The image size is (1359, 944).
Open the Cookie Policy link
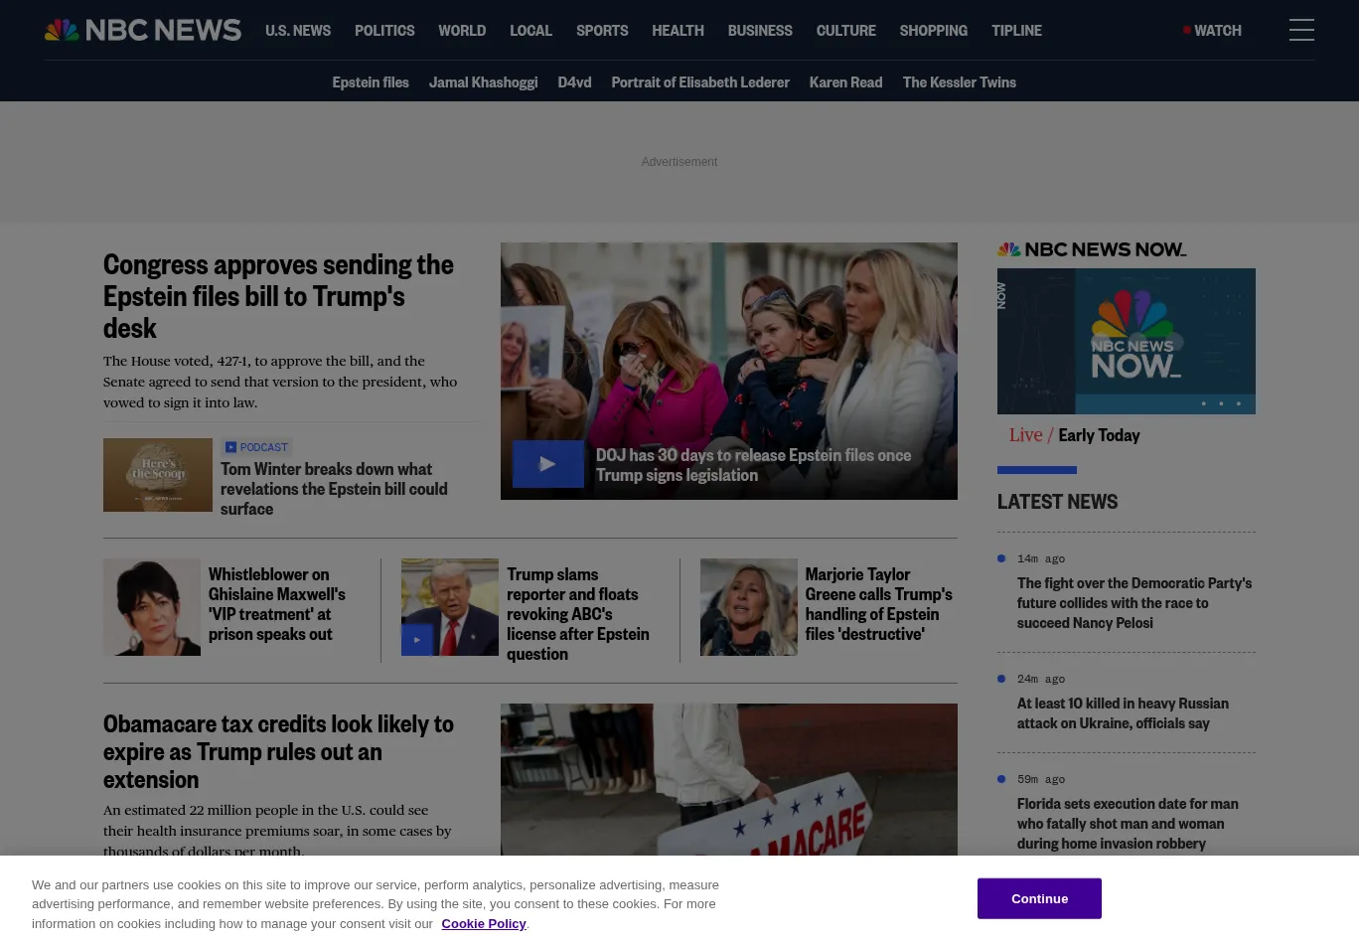[484, 923]
